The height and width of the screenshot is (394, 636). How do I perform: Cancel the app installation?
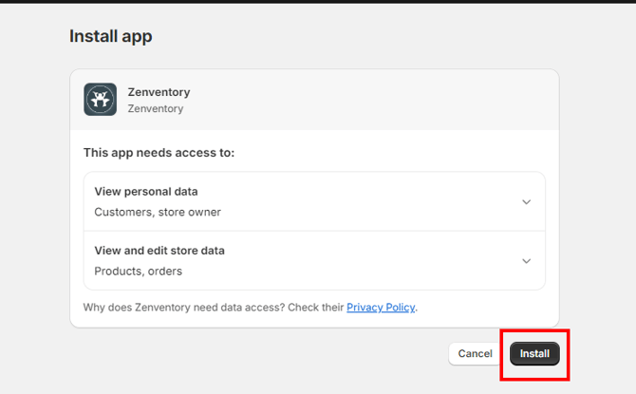[x=475, y=353]
